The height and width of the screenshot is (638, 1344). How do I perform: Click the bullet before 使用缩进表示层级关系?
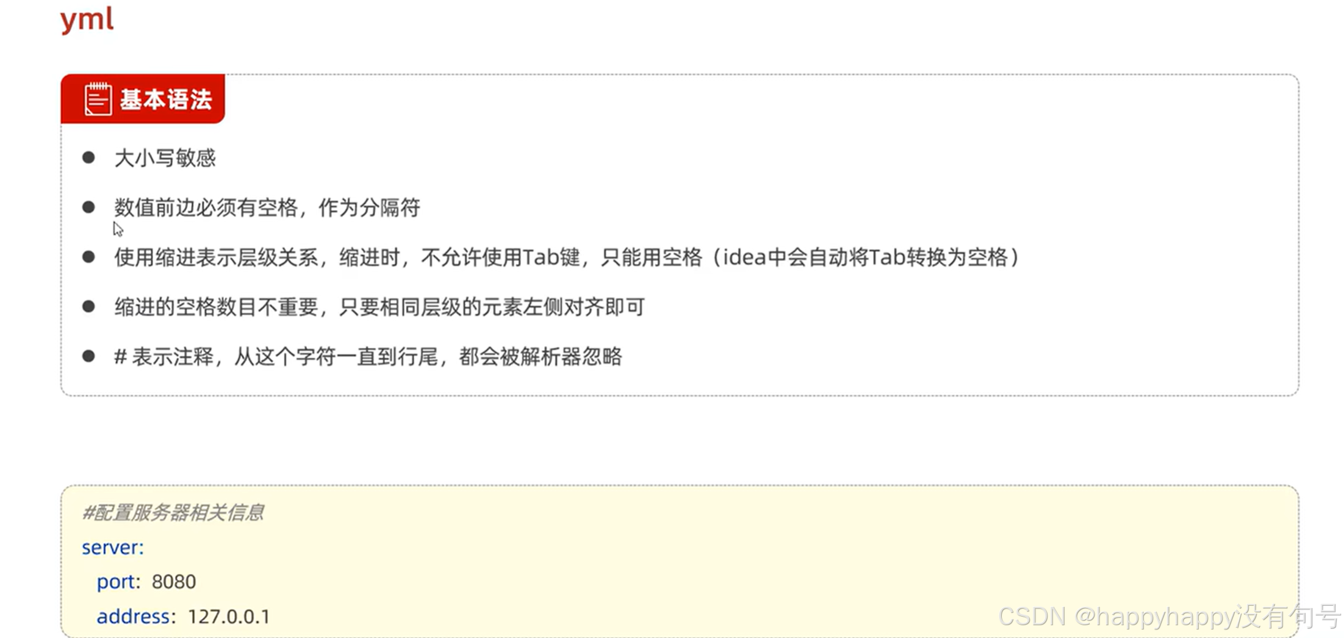click(x=88, y=257)
